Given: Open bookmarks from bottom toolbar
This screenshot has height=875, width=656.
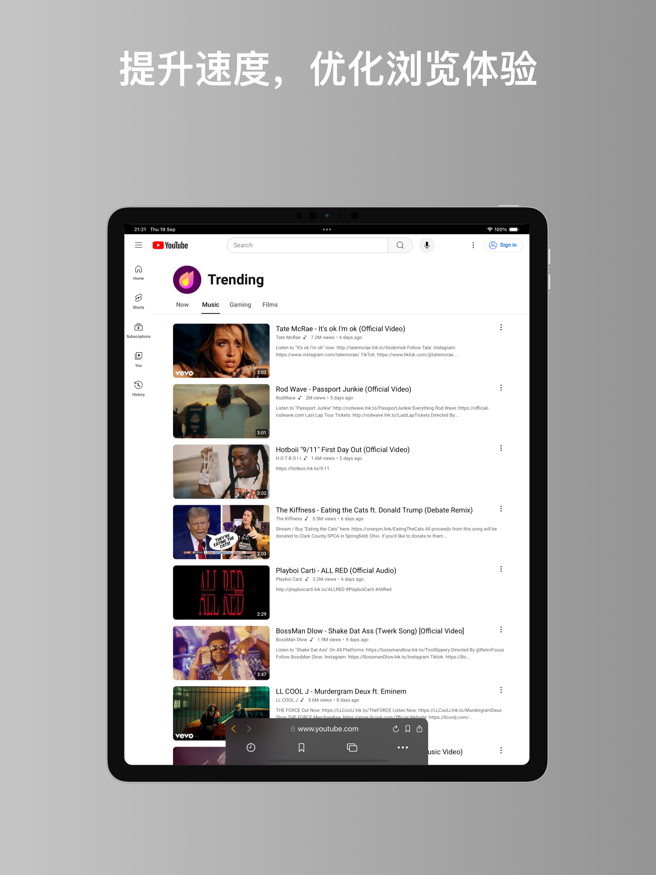Looking at the screenshot, I should point(301,748).
